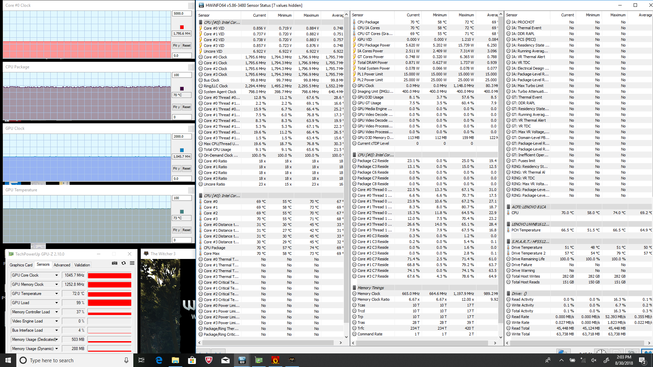Open the Windows Start menu
Screen dimensions: 653x367
pos(8,360)
